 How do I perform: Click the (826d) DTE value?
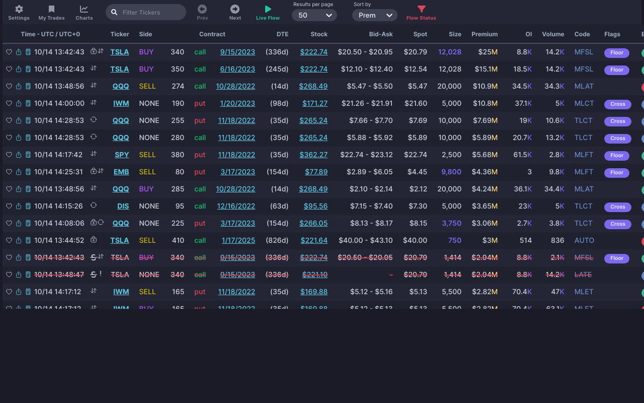click(x=277, y=241)
